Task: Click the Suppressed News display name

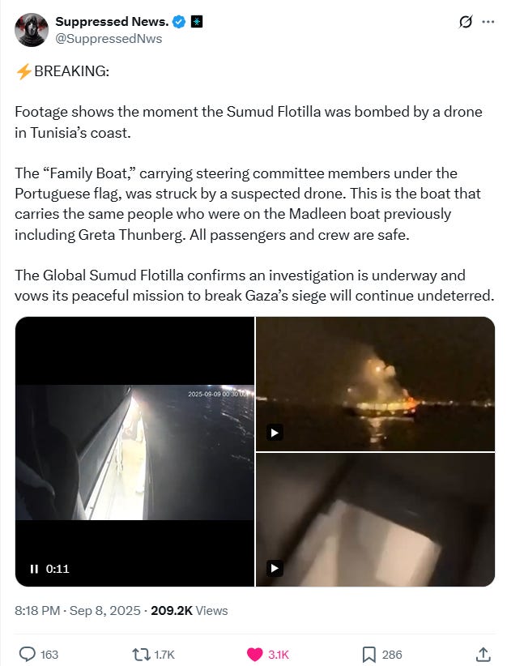Action: tap(112, 21)
